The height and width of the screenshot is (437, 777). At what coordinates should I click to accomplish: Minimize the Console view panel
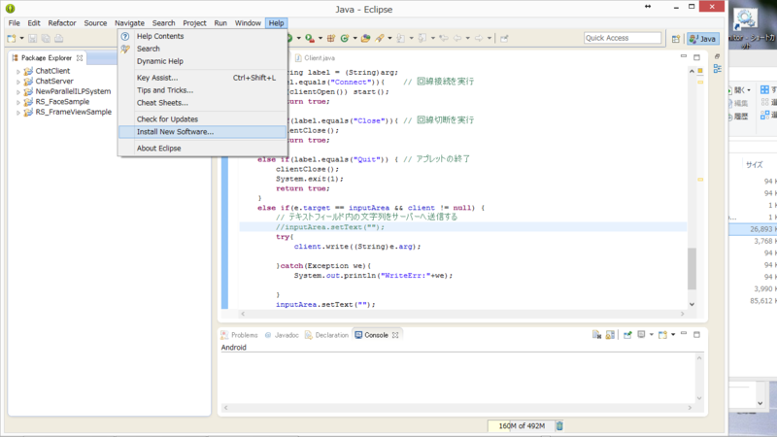click(684, 333)
